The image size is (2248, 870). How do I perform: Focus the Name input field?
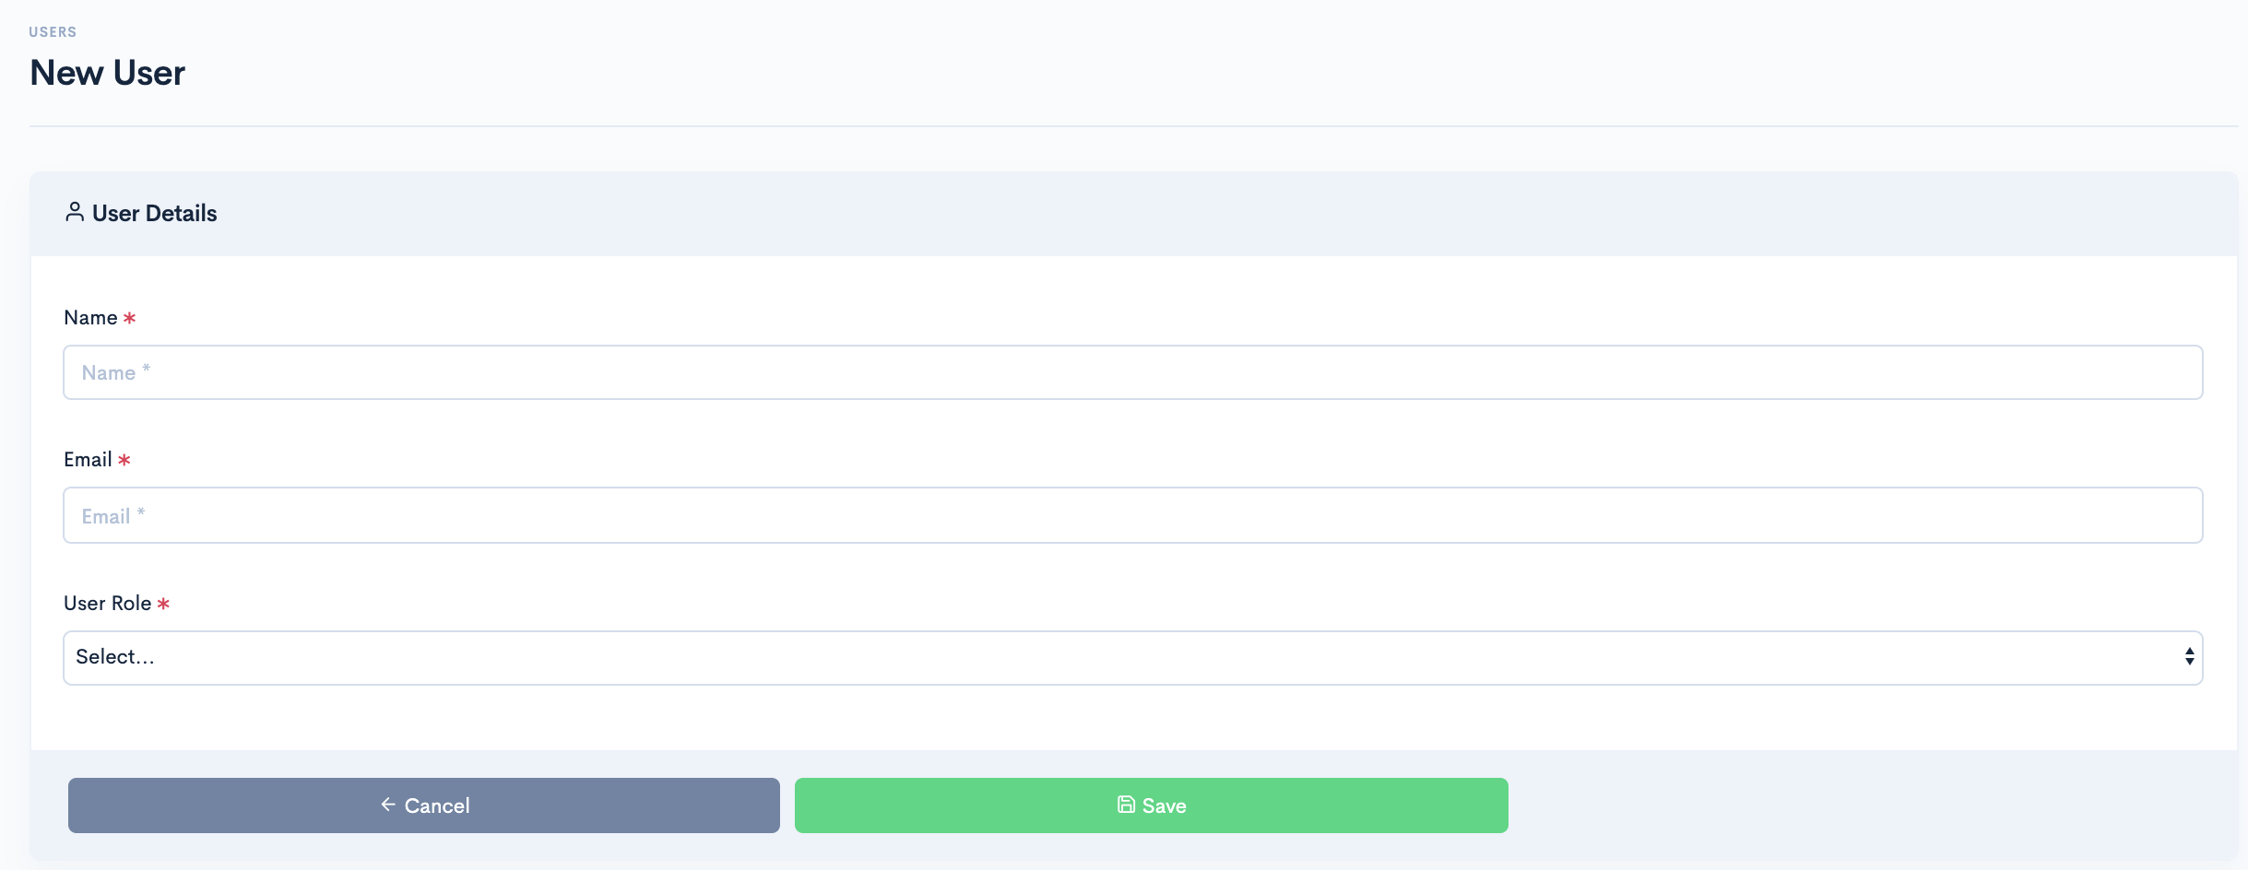pos(1133,372)
